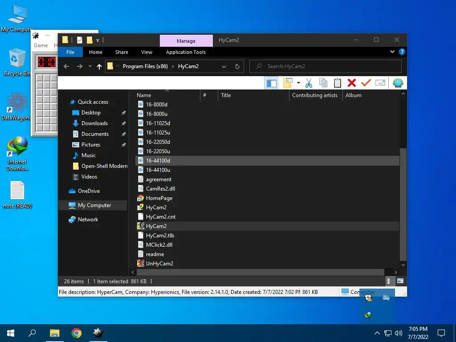Image resolution: width=456 pixels, height=342 pixels.
Task: Click the red X Delete icon
Action: click(x=352, y=83)
